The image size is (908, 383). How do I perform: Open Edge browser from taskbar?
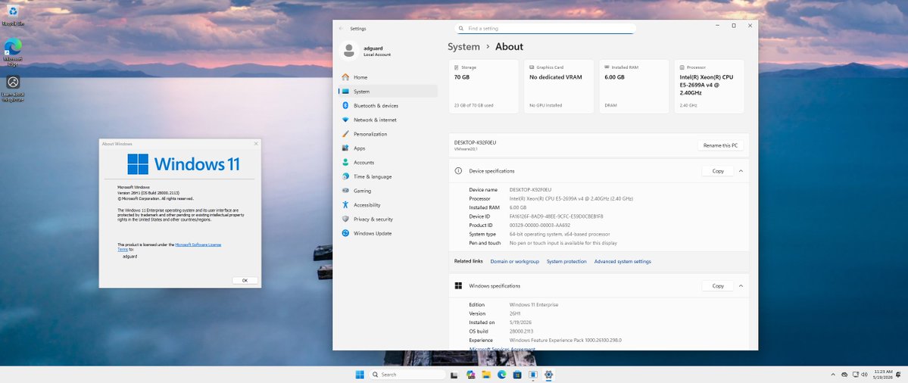502,375
